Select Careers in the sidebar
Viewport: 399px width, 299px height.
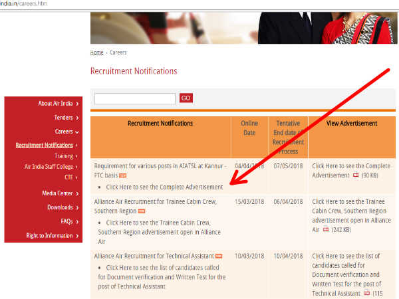coord(64,132)
